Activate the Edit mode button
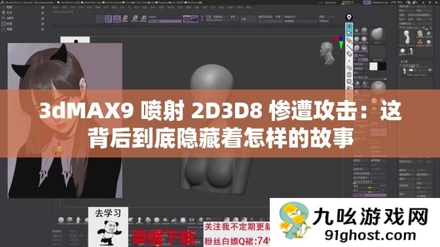Image resolution: width=440 pixels, height=247 pixels. click(x=108, y=19)
